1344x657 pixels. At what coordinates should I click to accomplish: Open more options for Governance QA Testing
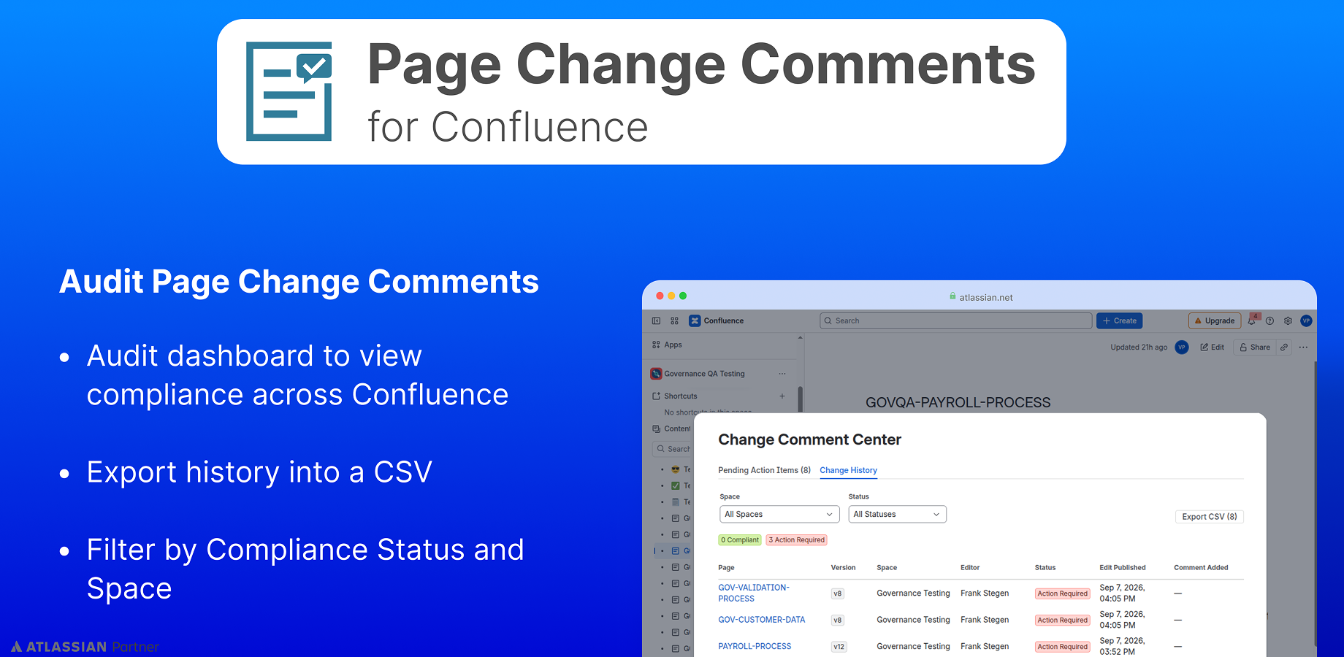click(782, 374)
